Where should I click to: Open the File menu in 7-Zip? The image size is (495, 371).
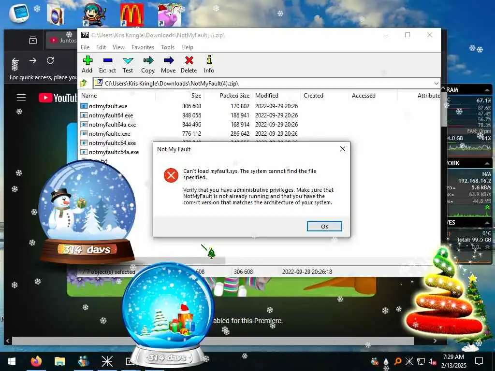click(x=85, y=47)
